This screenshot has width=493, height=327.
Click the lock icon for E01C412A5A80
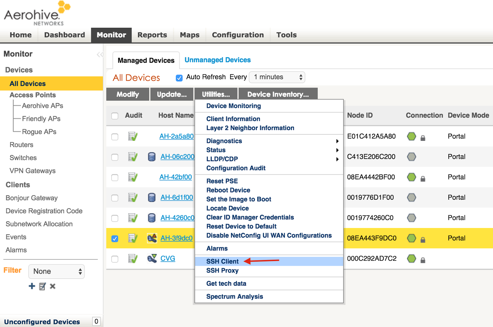[x=423, y=138]
